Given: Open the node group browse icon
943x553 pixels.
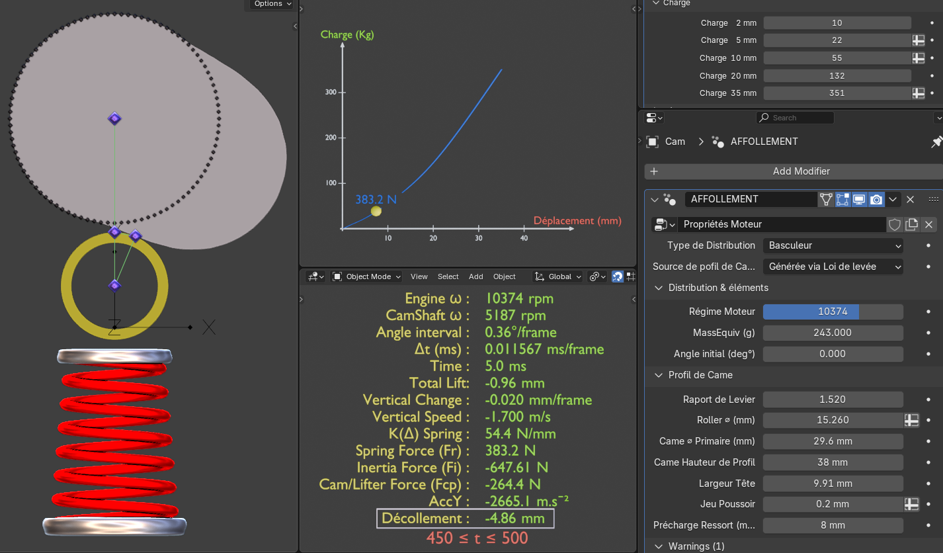Looking at the screenshot, I should coord(664,225).
